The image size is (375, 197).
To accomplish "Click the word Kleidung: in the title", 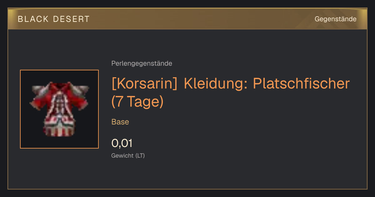I will (216, 83).
